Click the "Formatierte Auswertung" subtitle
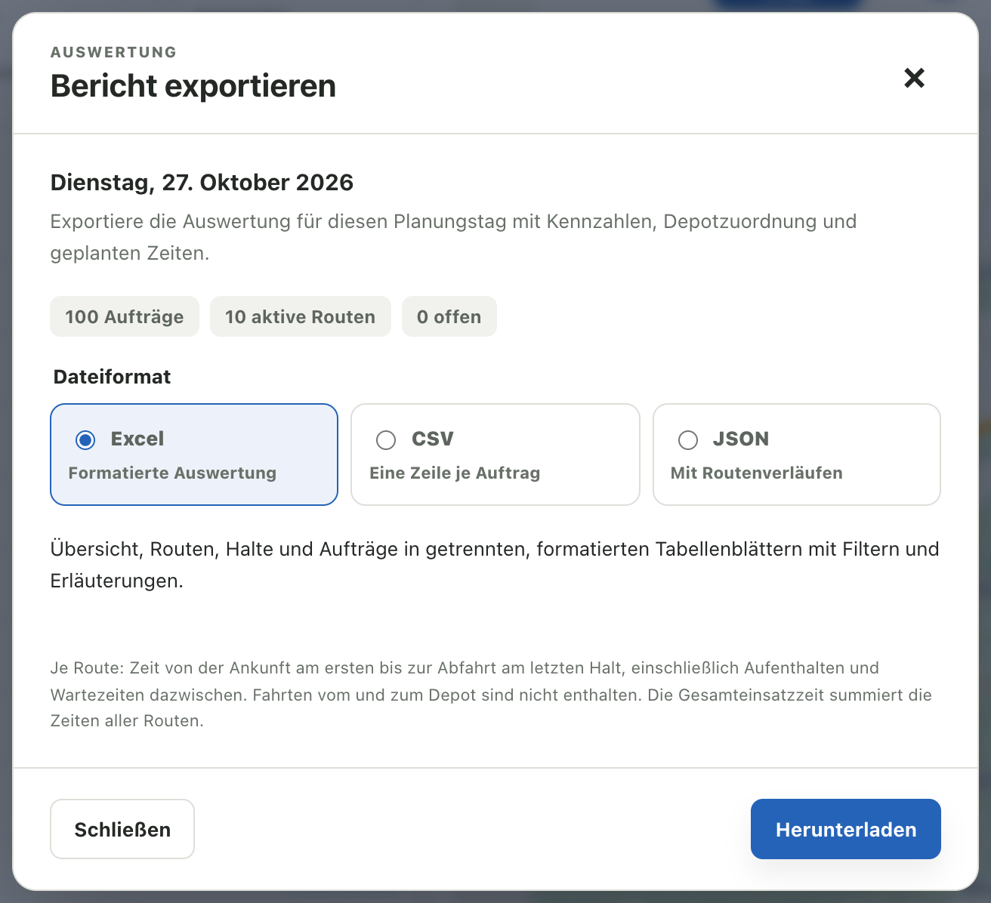Viewport: 991px width, 903px height. (172, 473)
